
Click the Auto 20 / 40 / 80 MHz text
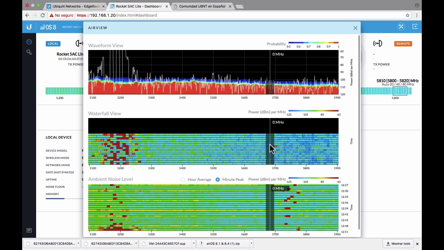click(x=398, y=84)
